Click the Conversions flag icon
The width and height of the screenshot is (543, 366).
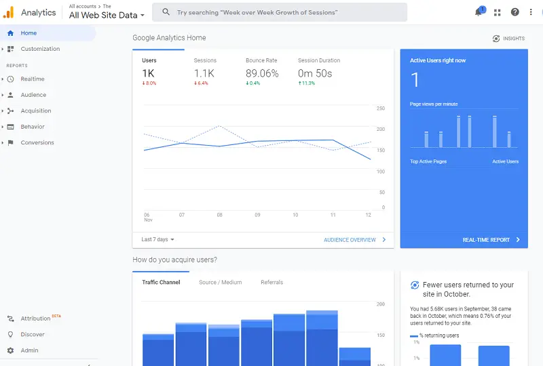click(10, 142)
